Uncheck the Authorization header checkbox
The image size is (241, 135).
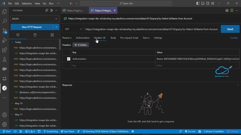69,59
